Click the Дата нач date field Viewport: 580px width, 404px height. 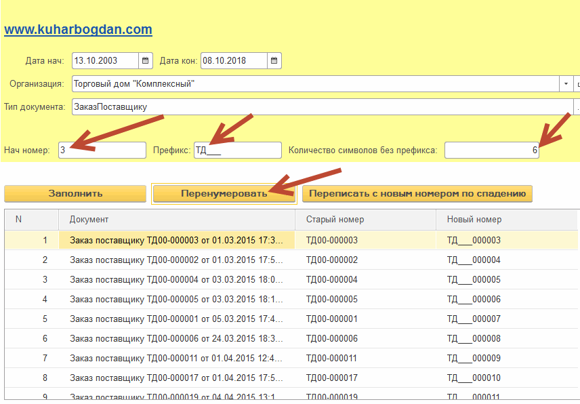(x=105, y=61)
